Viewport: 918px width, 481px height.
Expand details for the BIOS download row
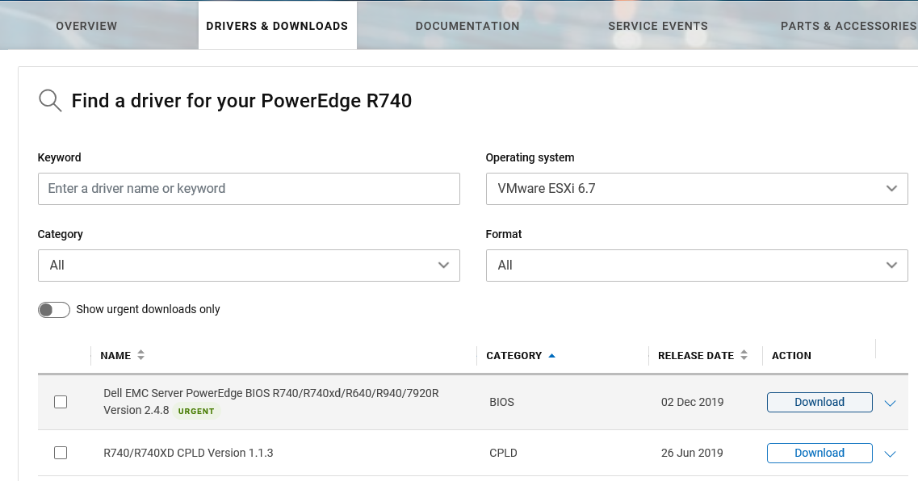[x=891, y=402]
